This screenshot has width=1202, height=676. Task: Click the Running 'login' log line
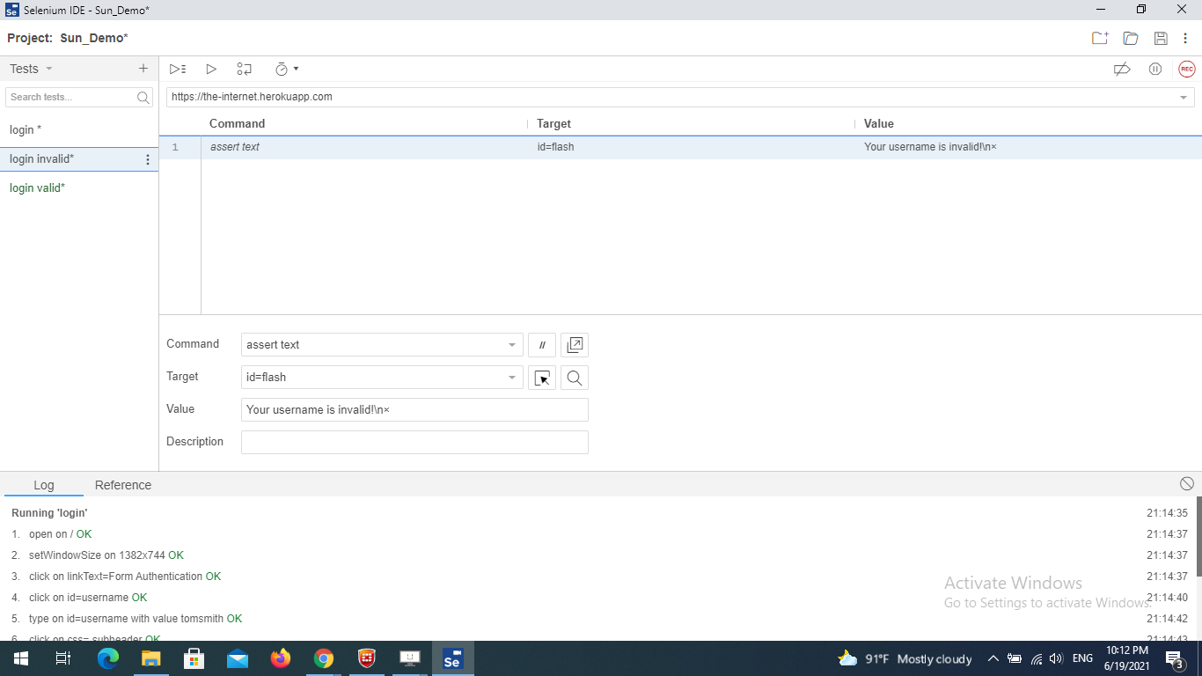point(49,513)
